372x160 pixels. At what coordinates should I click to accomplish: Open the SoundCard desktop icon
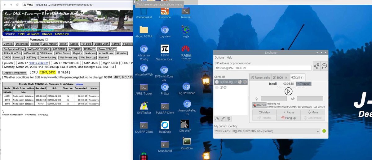[165, 146]
